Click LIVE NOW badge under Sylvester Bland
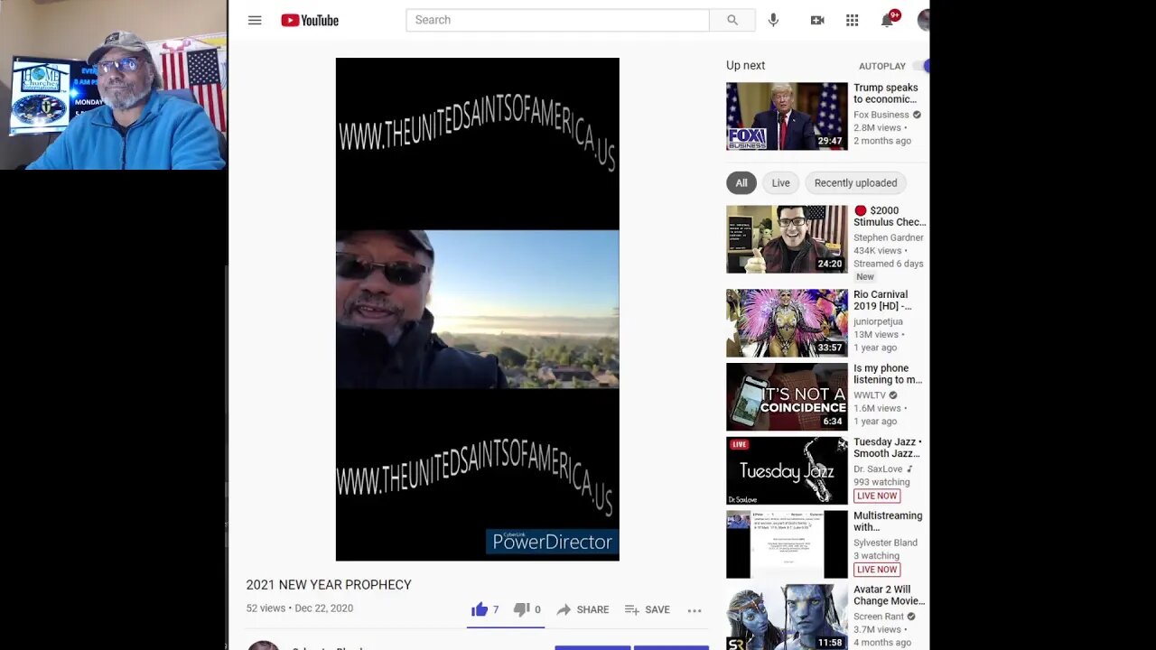This screenshot has width=1156, height=650. coord(877,570)
